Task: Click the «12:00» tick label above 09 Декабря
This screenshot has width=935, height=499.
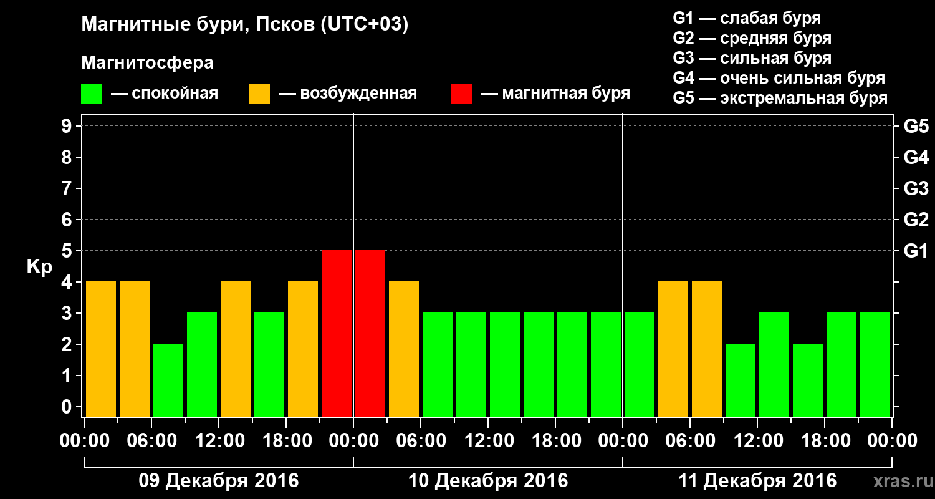Action: 219,441
